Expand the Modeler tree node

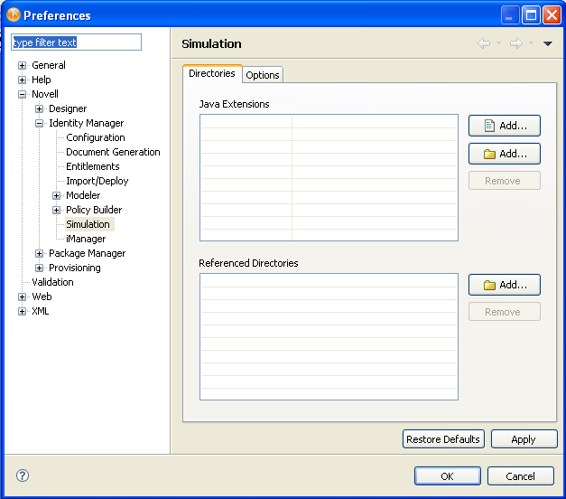coord(56,195)
